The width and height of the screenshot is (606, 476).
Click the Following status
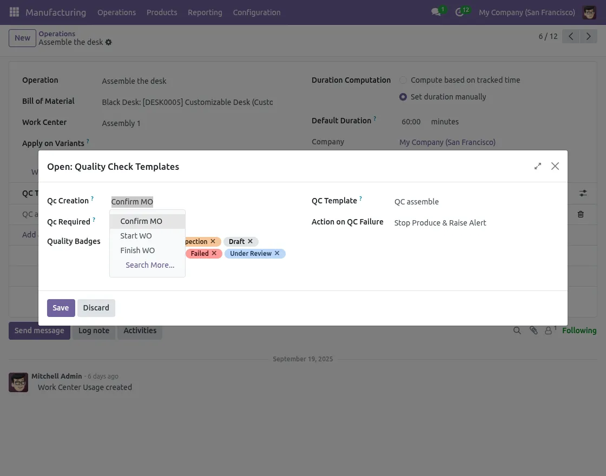pyautogui.click(x=579, y=330)
